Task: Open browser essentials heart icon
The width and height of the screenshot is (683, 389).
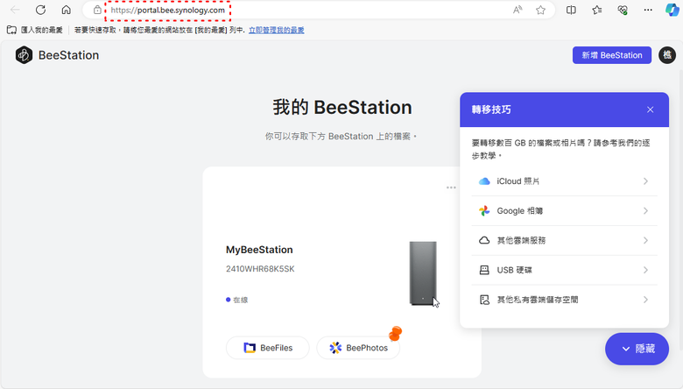Action: [x=623, y=10]
